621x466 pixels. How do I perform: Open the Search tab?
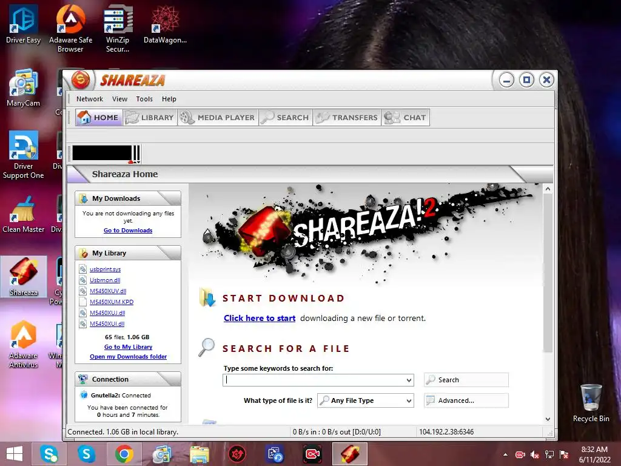286,118
